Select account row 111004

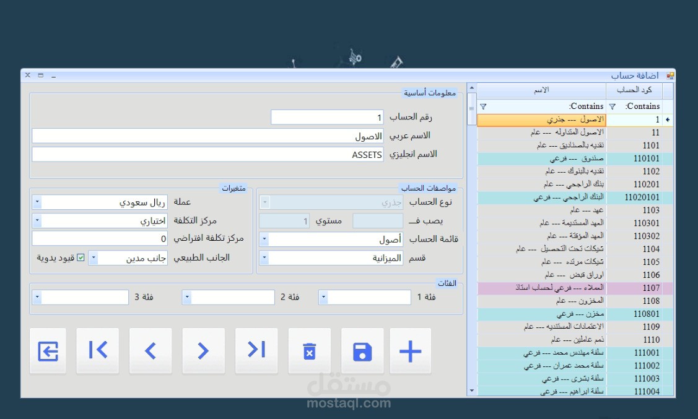coord(574,391)
